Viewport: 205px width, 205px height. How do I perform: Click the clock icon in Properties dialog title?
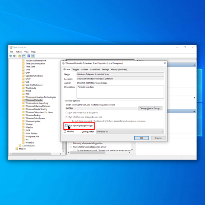point(63,63)
